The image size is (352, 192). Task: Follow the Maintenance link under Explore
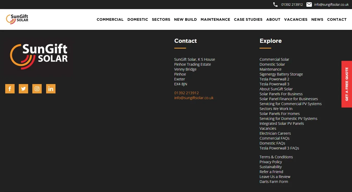coord(270,69)
